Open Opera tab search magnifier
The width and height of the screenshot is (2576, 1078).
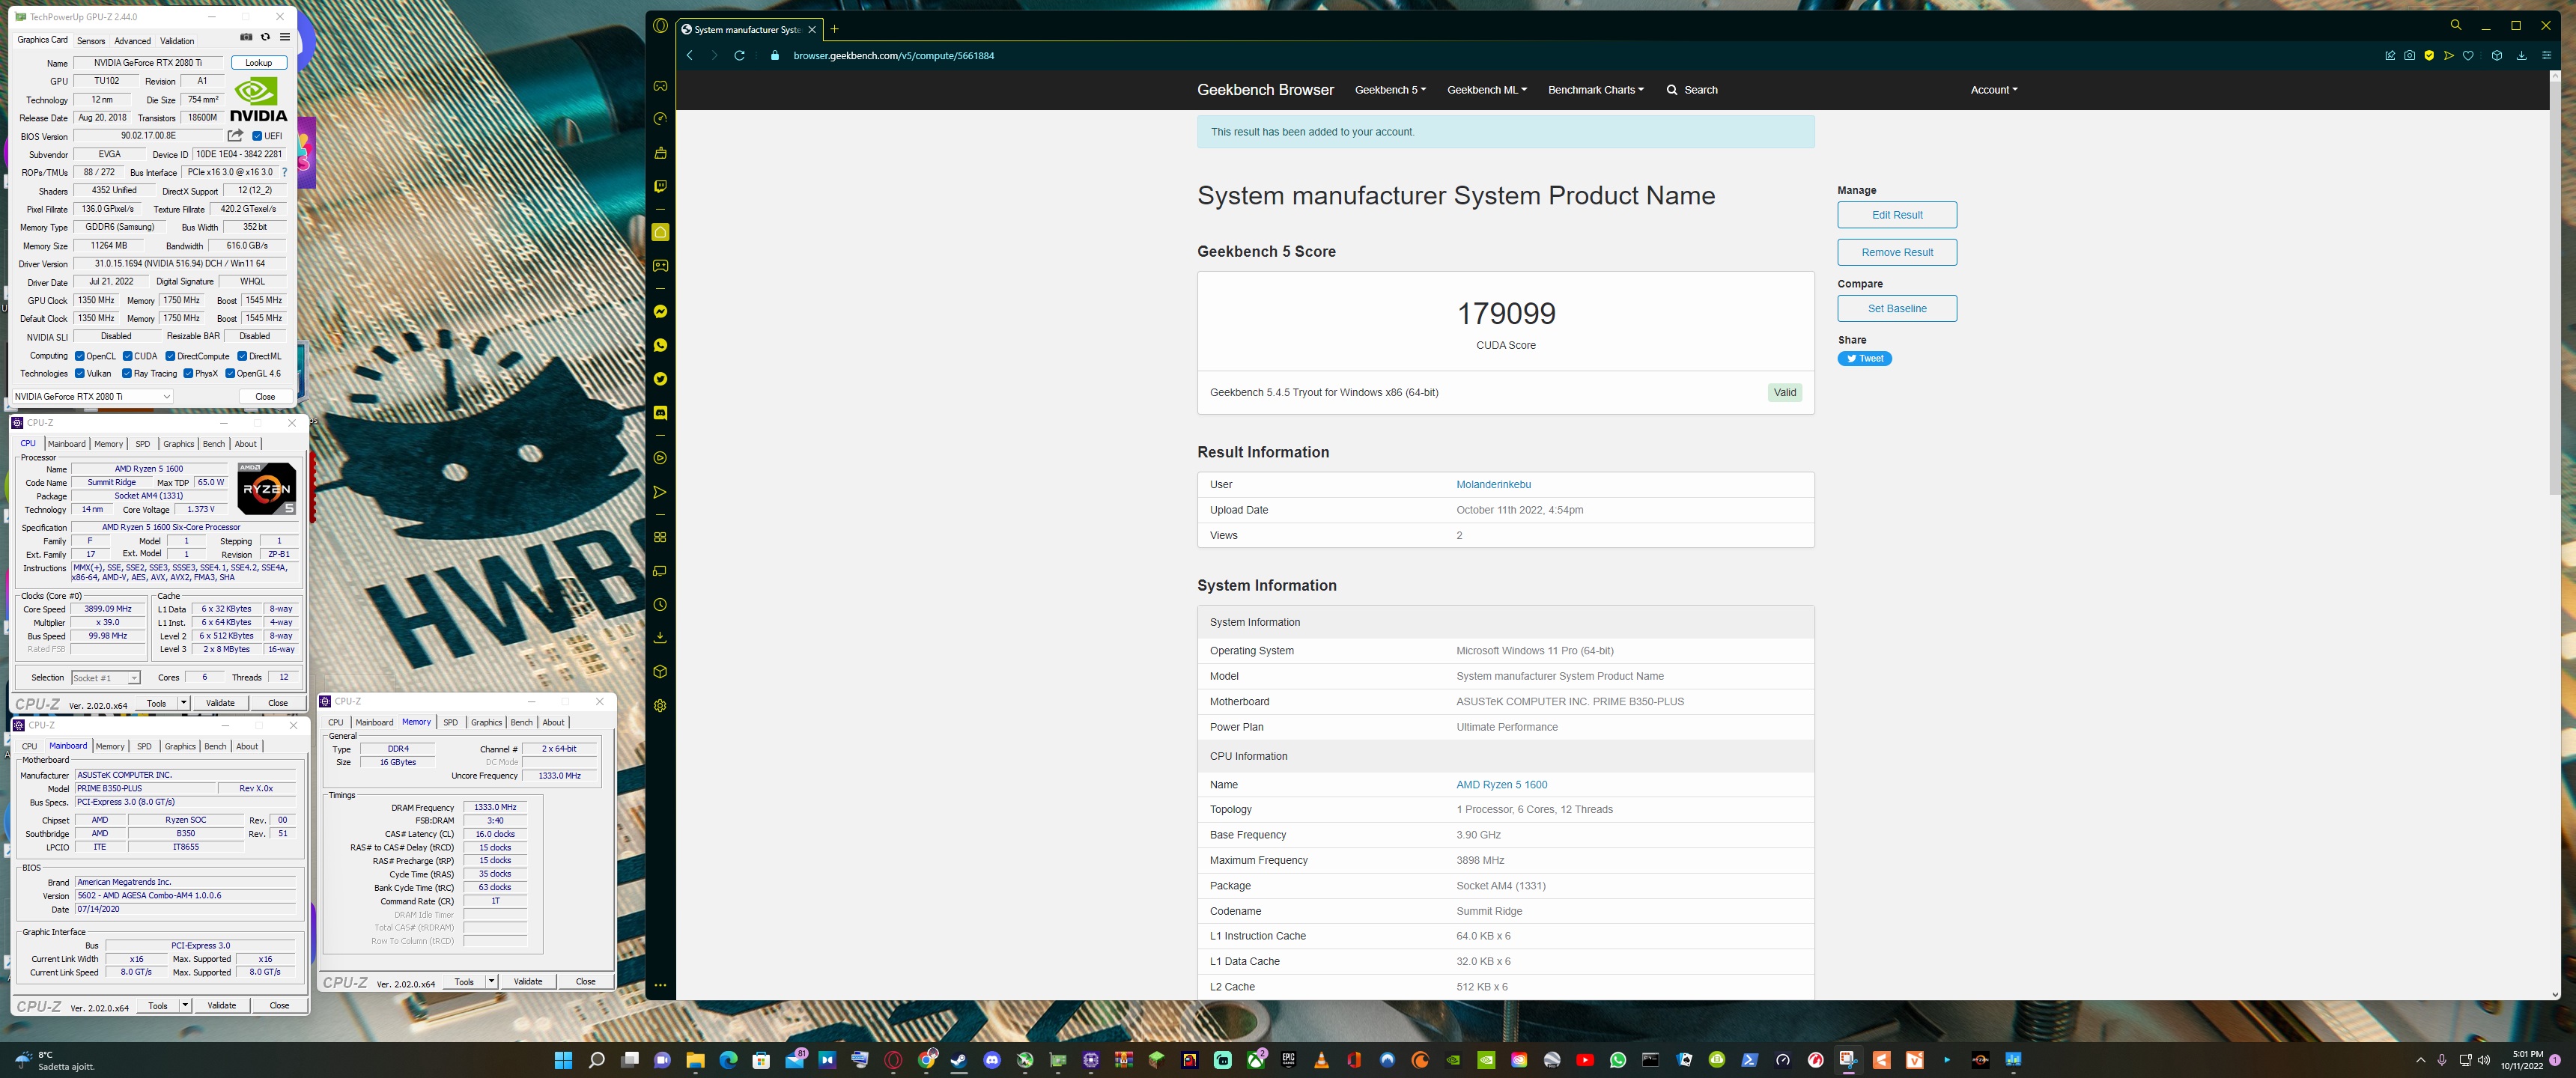coord(2455,25)
